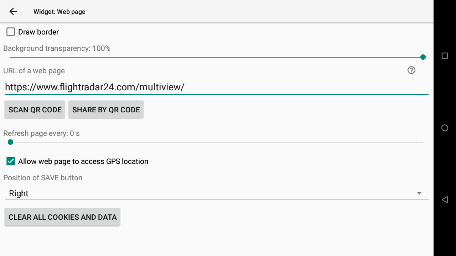Image resolution: width=456 pixels, height=256 pixels.
Task: Click the SHARE BY QR CODE button
Action: tap(106, 110)
